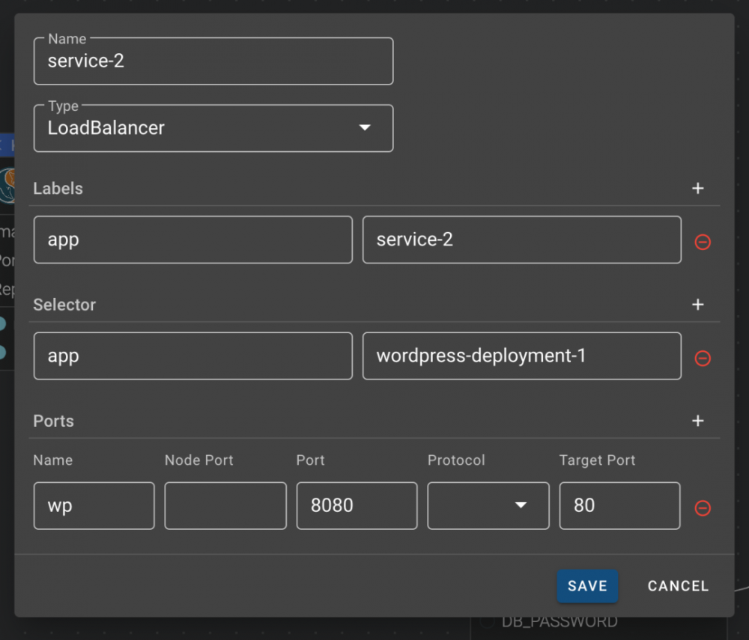Click the service Name input field
Screen dimensions: 749x640
[x=213, y=61]
